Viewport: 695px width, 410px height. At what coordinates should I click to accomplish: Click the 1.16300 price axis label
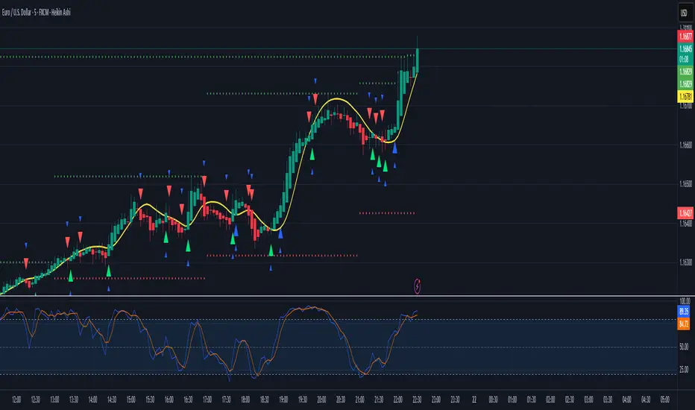point(685,262)
